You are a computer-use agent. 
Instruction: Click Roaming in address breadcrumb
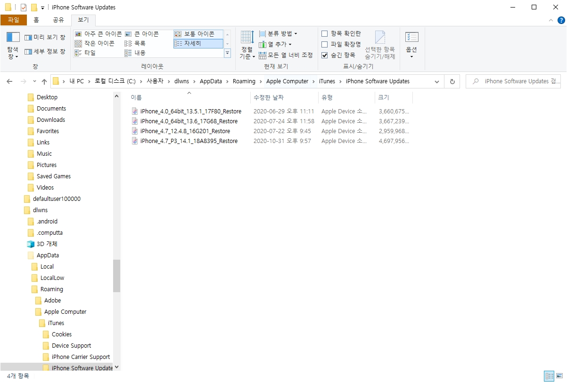tap(244, 81)
